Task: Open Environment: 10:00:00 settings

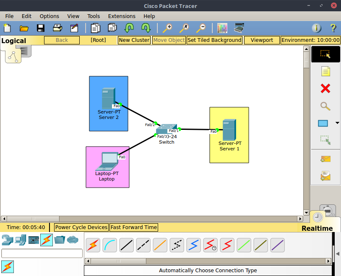Action: (x=310, y=40)
